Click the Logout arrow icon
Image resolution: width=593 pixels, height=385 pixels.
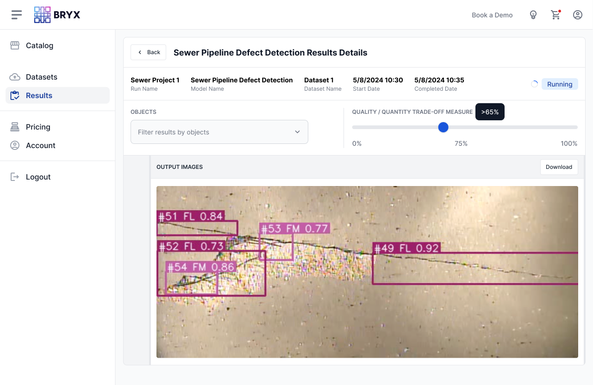coord(15,177)
